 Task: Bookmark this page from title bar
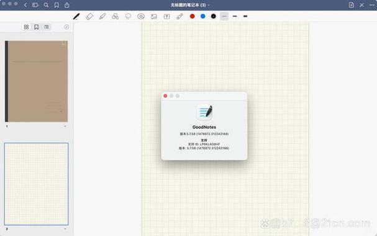57,5
